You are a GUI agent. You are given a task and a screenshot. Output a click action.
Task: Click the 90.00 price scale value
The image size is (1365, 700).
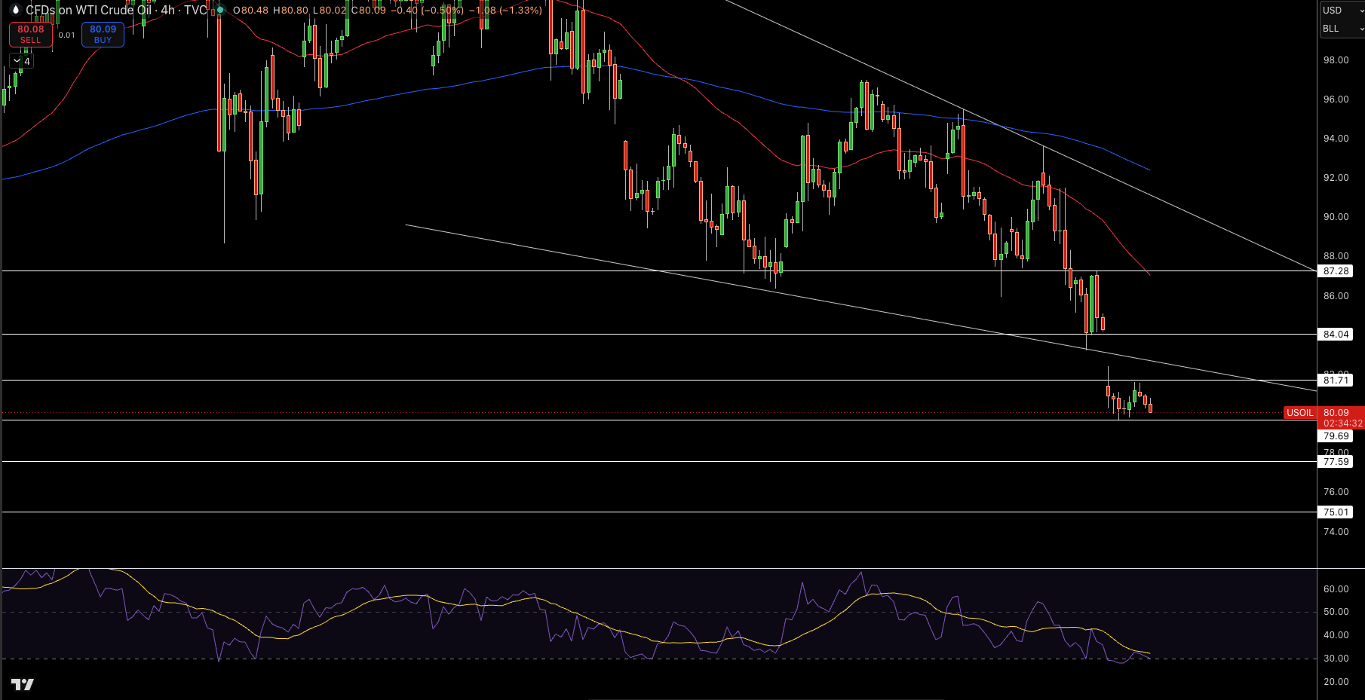(1336, 217)
